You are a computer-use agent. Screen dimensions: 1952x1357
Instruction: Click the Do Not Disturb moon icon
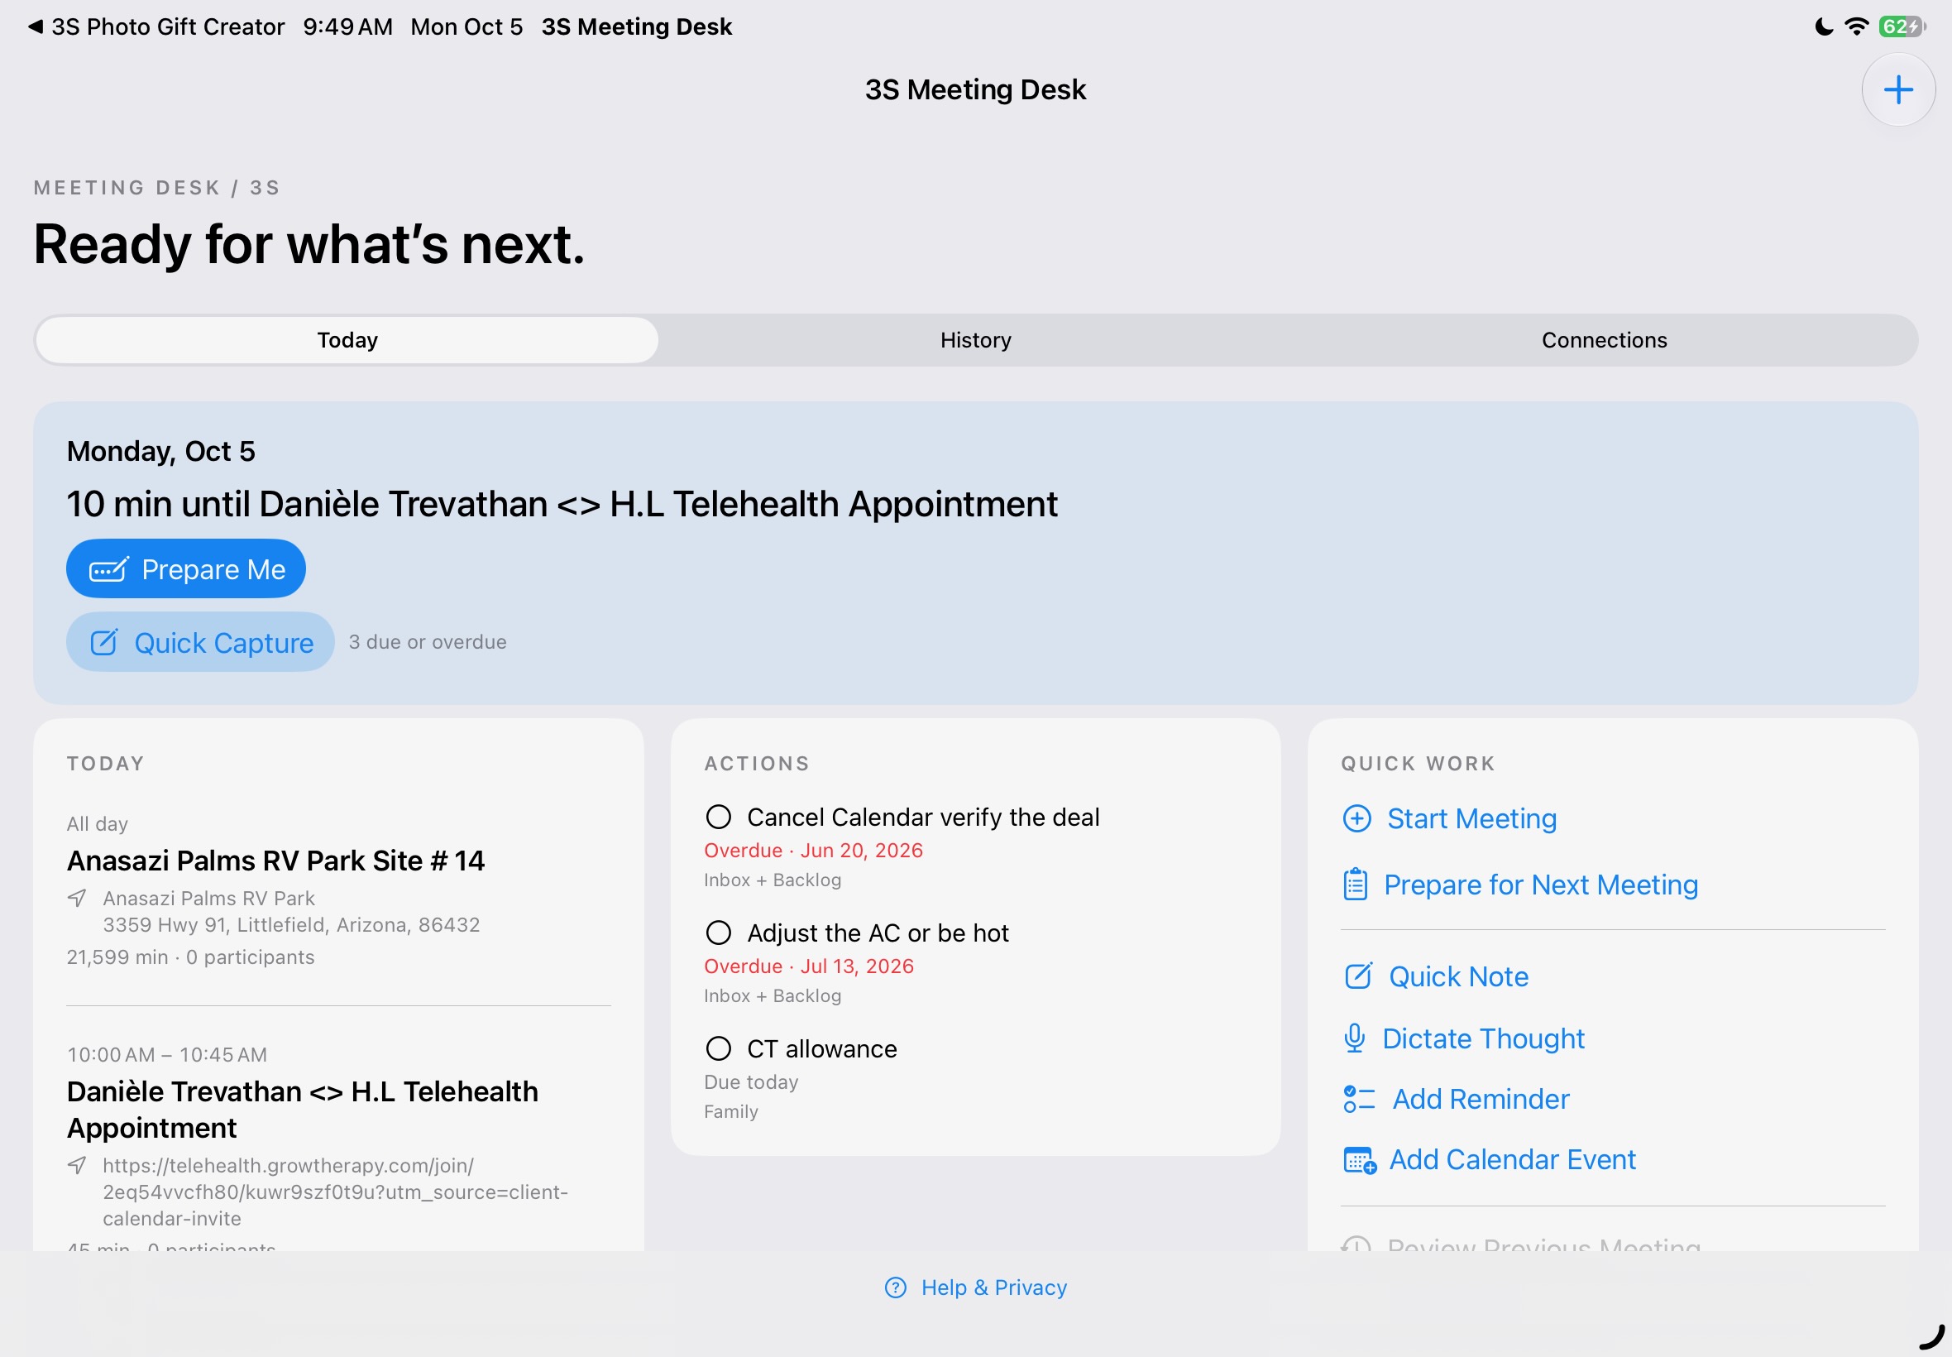pos(1823,26)
